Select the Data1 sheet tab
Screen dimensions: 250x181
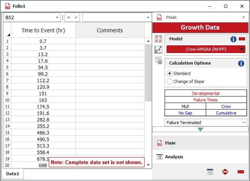[13, 174]
